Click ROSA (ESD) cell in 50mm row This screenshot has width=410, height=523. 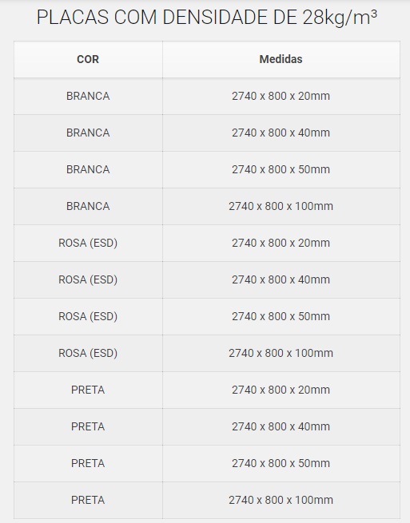pos(88,316)
